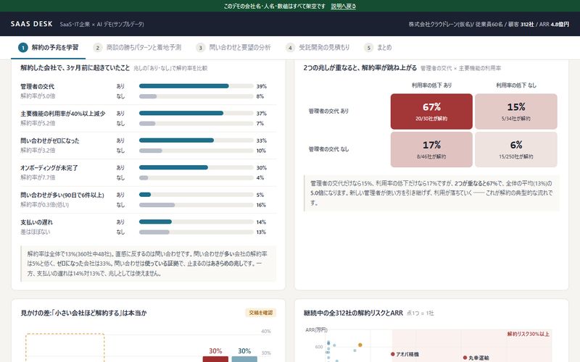Click the 利用率の低下 あり column header

[431, 85]
